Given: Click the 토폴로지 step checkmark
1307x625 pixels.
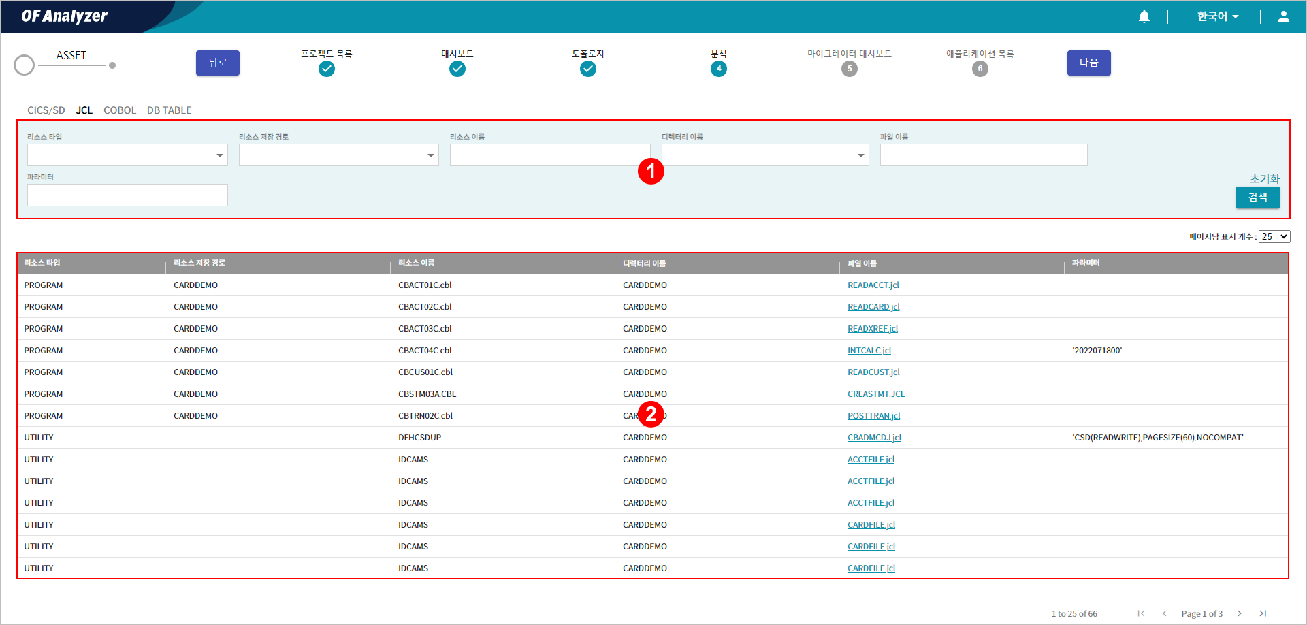Looking at the screenshot, I should click(x=588, y=69).
